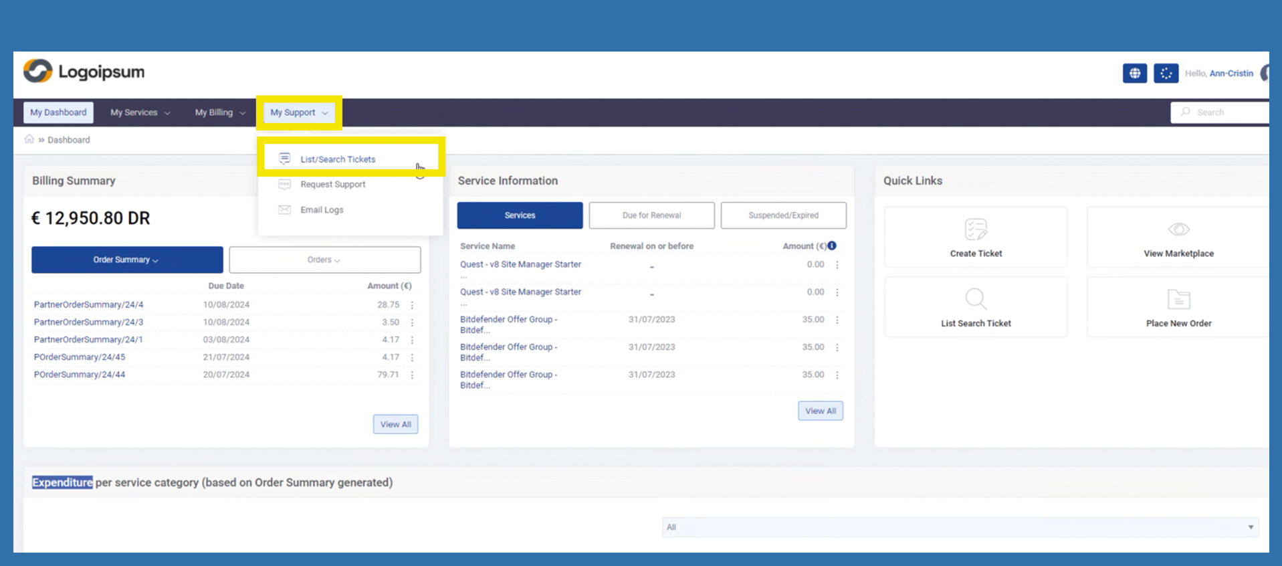Open Create Ticket quick link
The image size is (1282, 566).
(975, 238)
